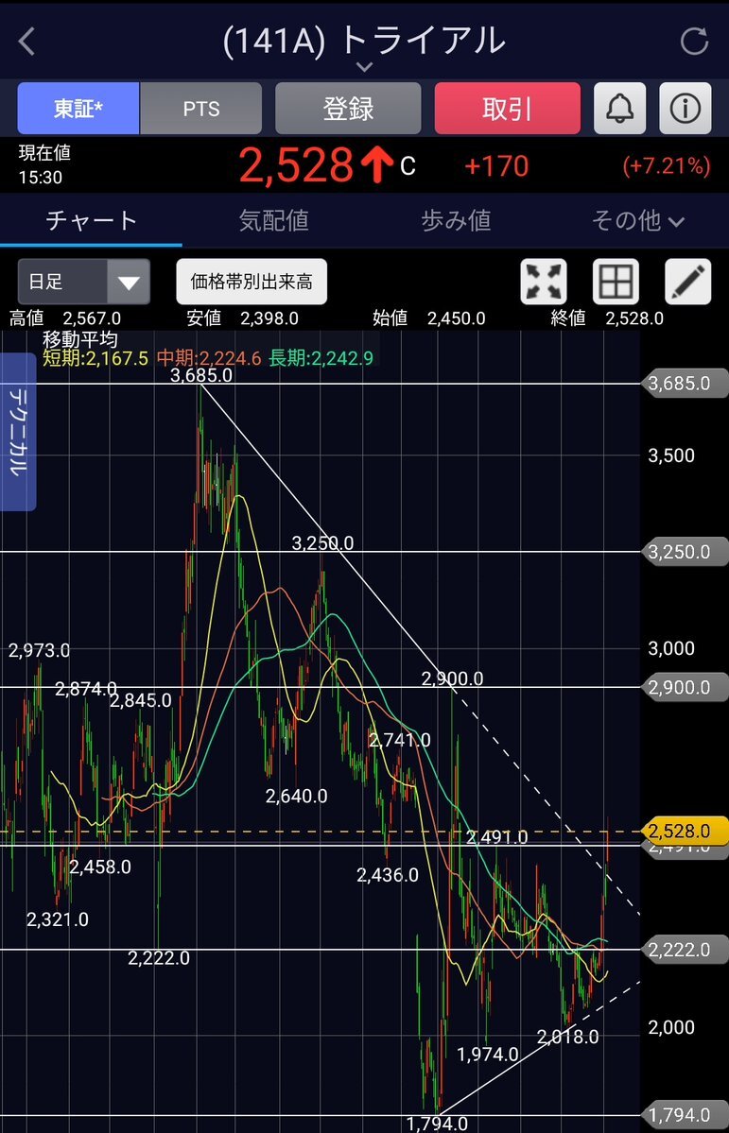The image size is (729, 1133).
Task: Select the 1,794.0 price line label
Action: pos(686,1115)
